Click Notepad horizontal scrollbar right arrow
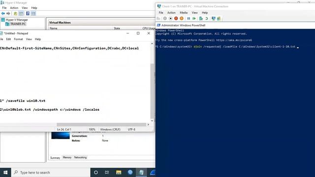This screenshot has height=177, width=315. click(x=148, y=124)
